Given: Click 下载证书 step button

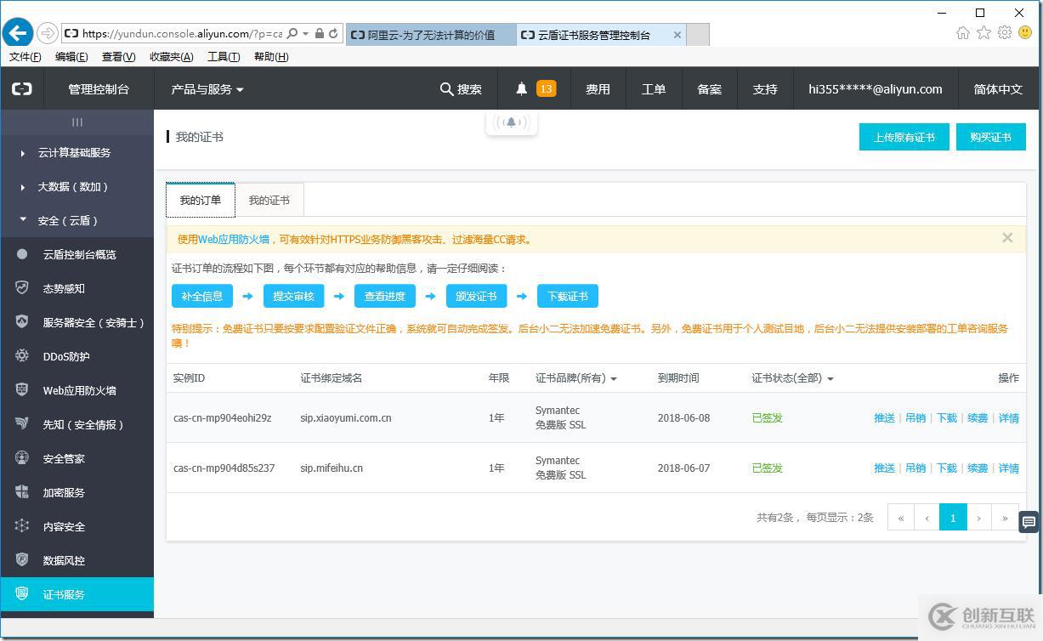Looking at the screenshot, I should (x=567, y=296).
